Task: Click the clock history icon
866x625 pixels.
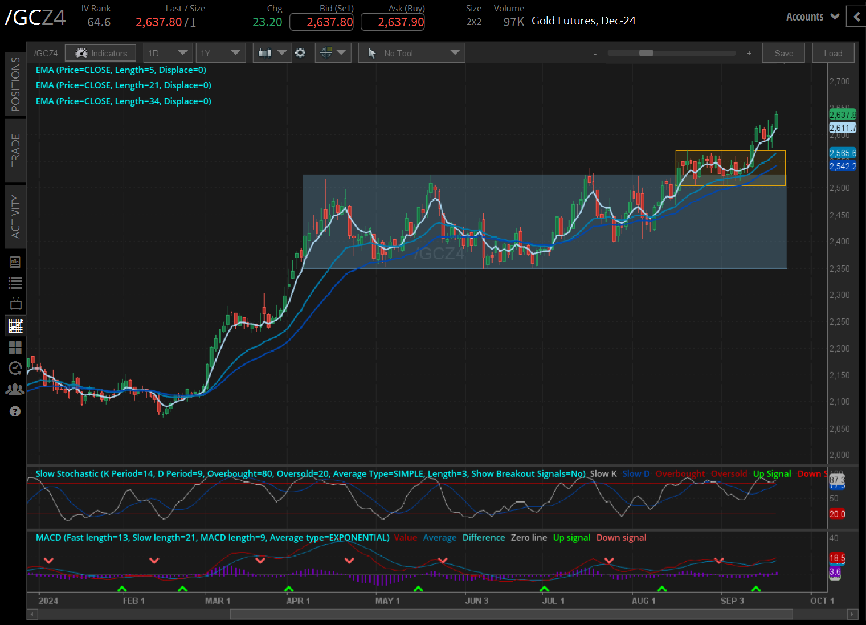Action: coord(15,368)
